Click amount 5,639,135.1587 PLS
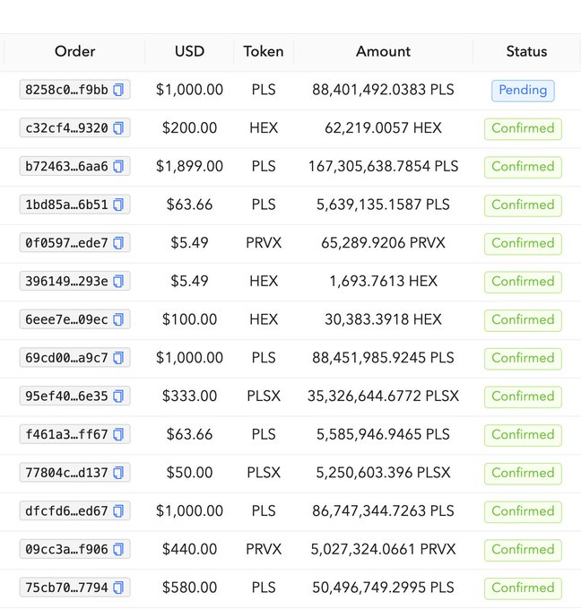The height and width of the screenshot is (610, 581). tap(383, 205)
